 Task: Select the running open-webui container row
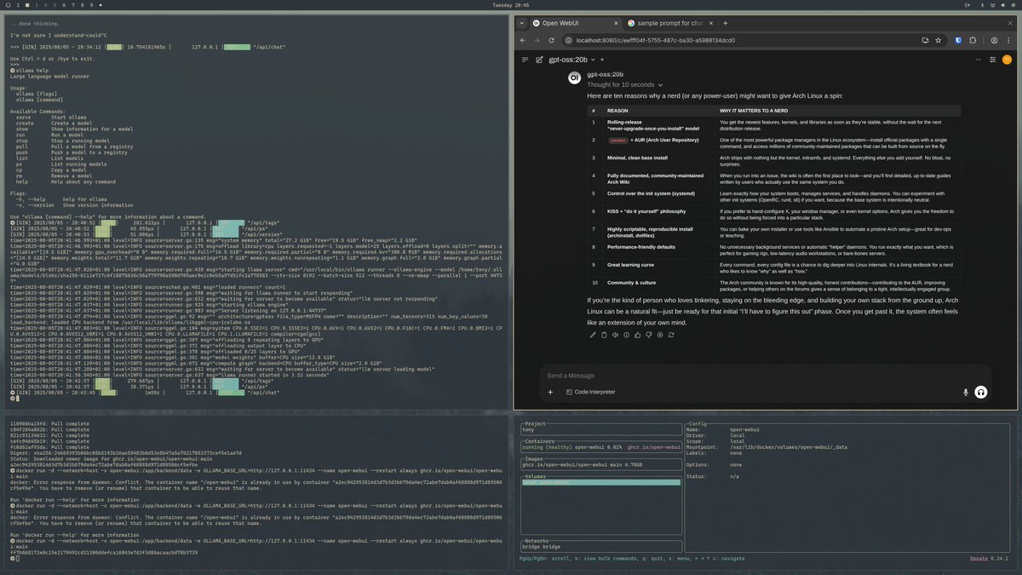click(x=600, y=446)
